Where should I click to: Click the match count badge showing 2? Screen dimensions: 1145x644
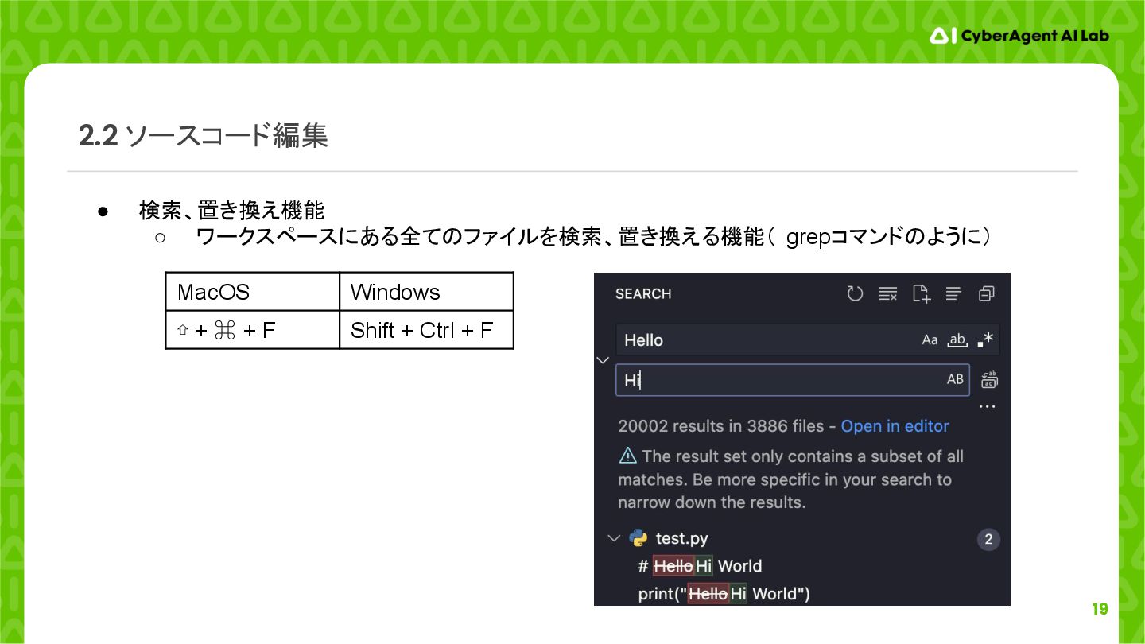tap(988, 539)
